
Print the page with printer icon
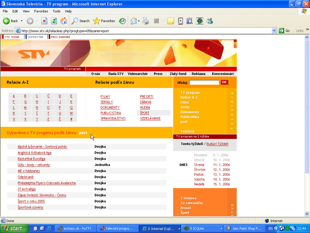146,21
